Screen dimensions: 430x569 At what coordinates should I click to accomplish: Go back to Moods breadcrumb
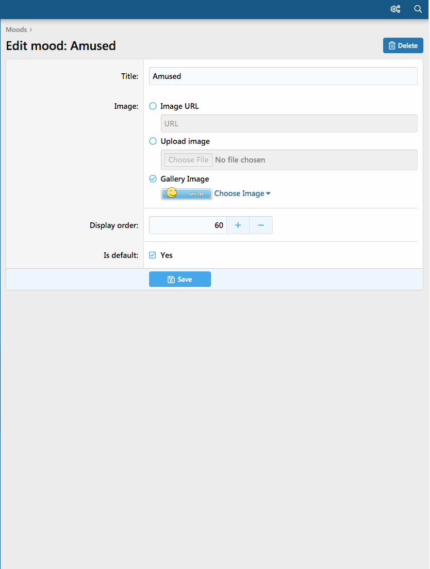click(16, 30)
